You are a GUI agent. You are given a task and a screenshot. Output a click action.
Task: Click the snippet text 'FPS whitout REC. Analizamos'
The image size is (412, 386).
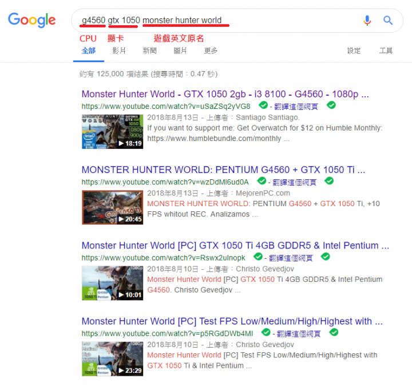[199, 214]
